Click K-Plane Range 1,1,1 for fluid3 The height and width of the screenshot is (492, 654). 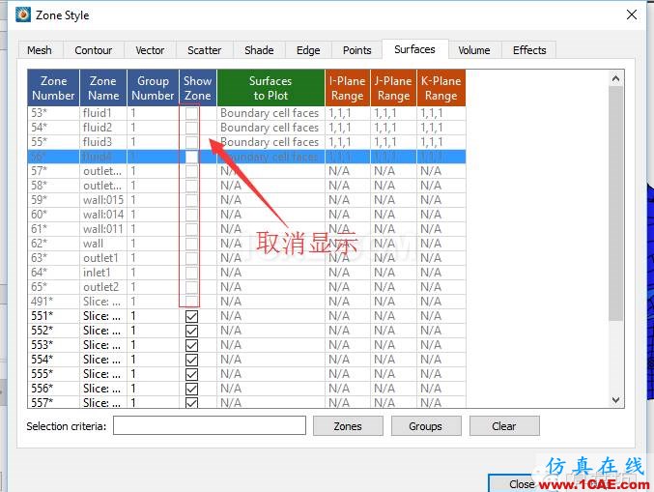(431, 142)
